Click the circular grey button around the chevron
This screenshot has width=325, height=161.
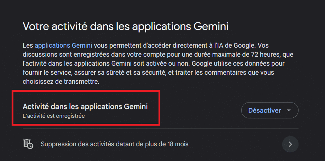[290, 144]
